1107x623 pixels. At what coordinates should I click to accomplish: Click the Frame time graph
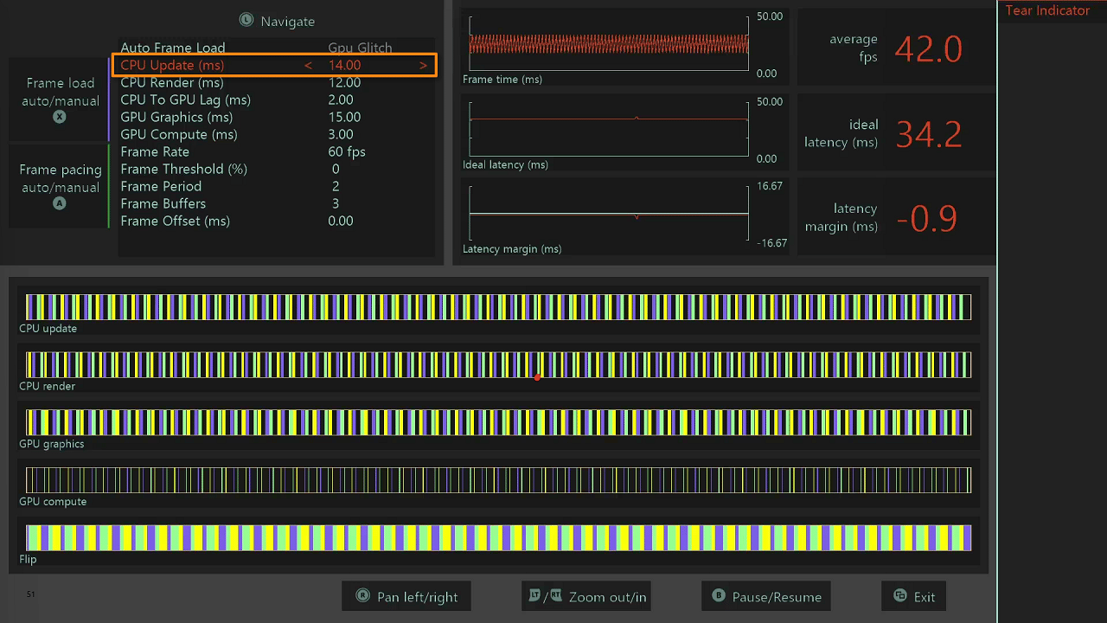(609, 44)
